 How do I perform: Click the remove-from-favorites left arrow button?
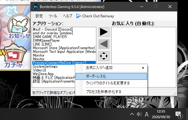(x=104, y=44)
